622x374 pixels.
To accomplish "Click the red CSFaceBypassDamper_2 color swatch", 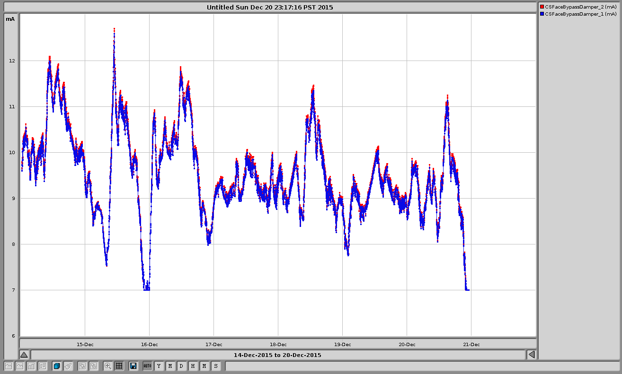I will [542, 7].
